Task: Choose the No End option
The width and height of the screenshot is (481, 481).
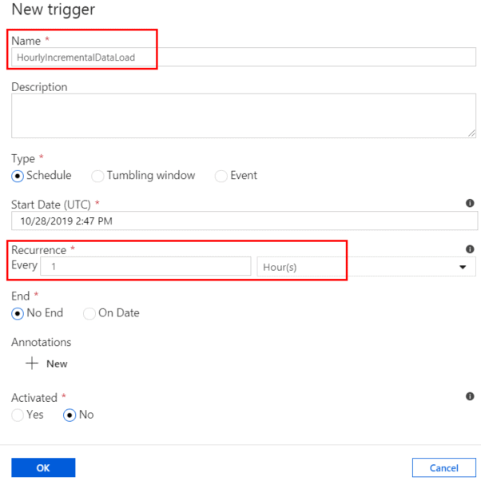Action: [18, 313]
